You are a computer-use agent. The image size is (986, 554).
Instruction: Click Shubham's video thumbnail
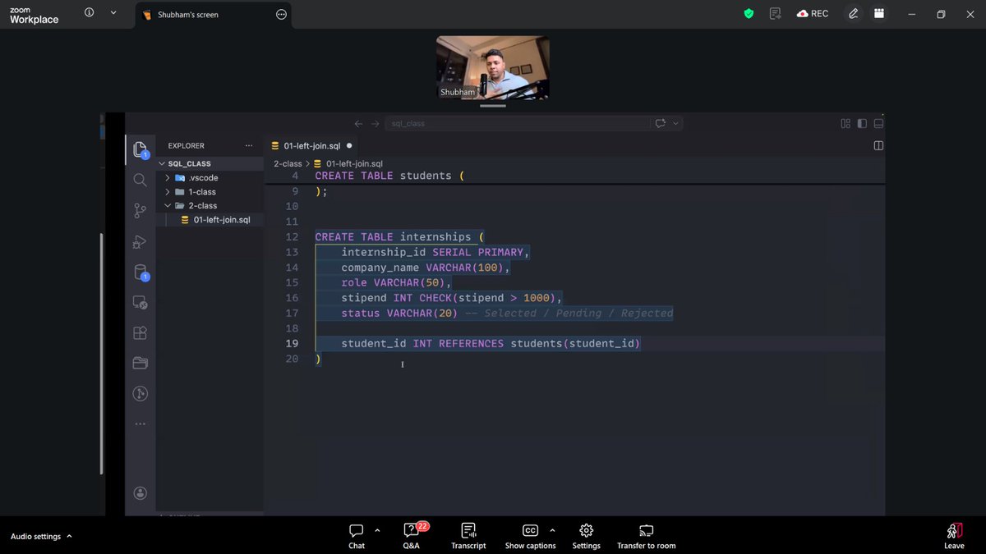pyautogui.click(x=492, y=67)
